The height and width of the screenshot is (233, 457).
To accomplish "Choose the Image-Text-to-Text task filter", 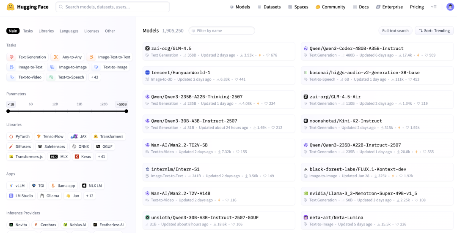I will coord(110,57).
